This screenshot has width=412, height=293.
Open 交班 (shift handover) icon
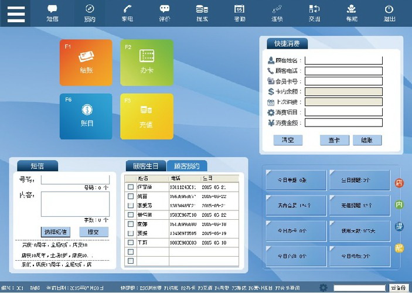click(314, 13)
